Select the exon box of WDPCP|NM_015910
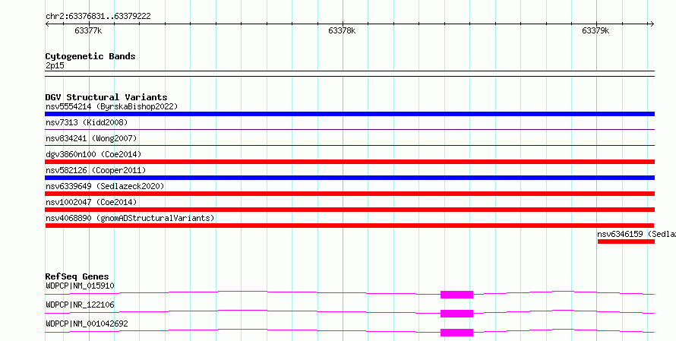 coord(456,295)
